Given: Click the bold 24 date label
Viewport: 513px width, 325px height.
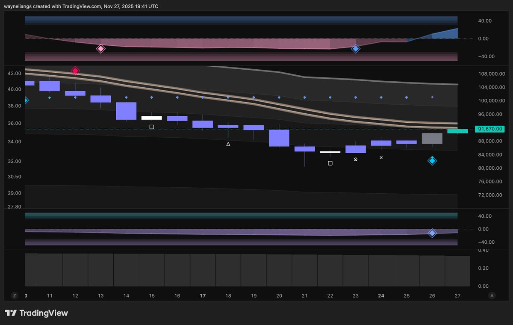Looking at the screenshot, I should coord(381,295).
